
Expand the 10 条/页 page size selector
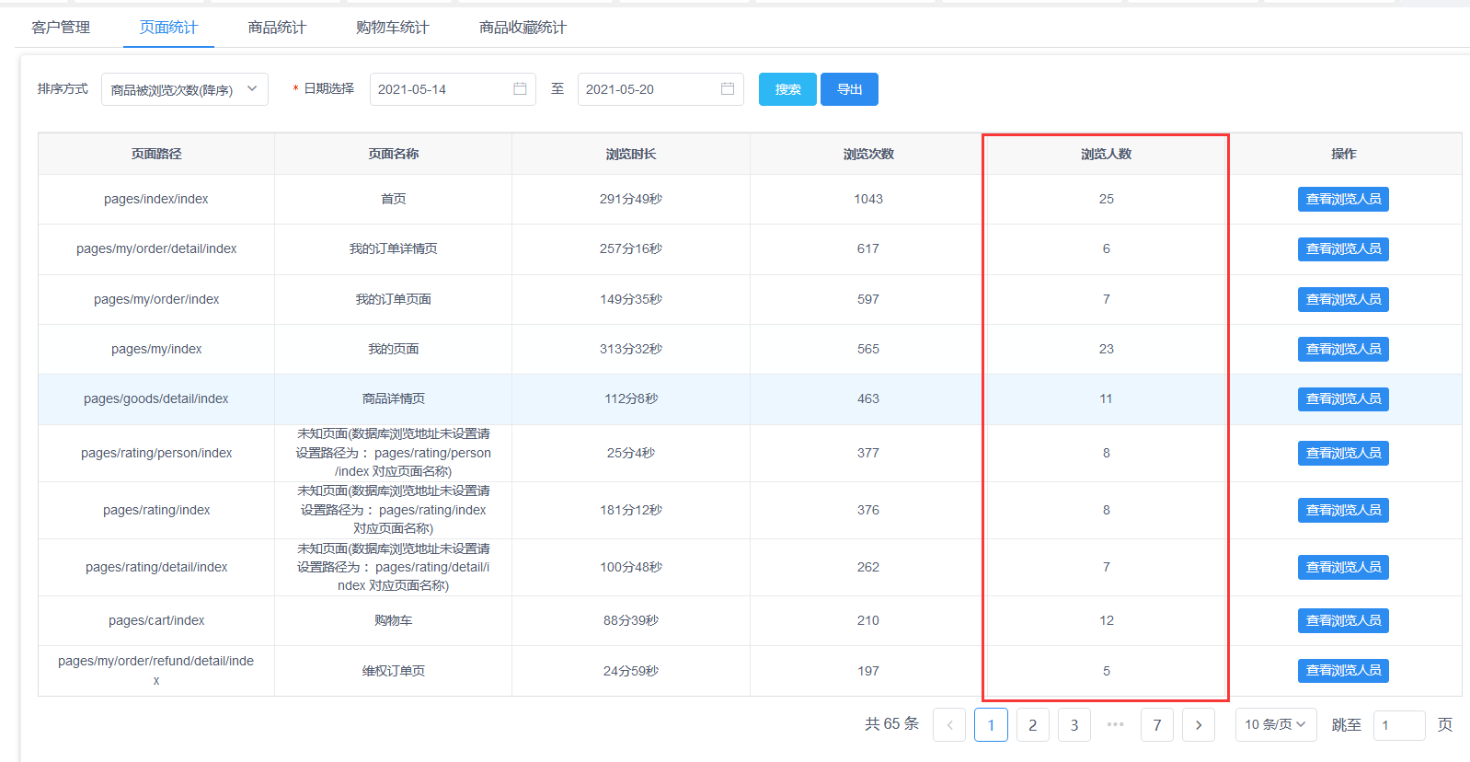(1275, 725)
